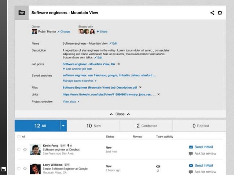Viewport: 234px width, 175px height.
Task: Collapse the project details with Close
Action: pyautogui.click(x=120, y=114)
